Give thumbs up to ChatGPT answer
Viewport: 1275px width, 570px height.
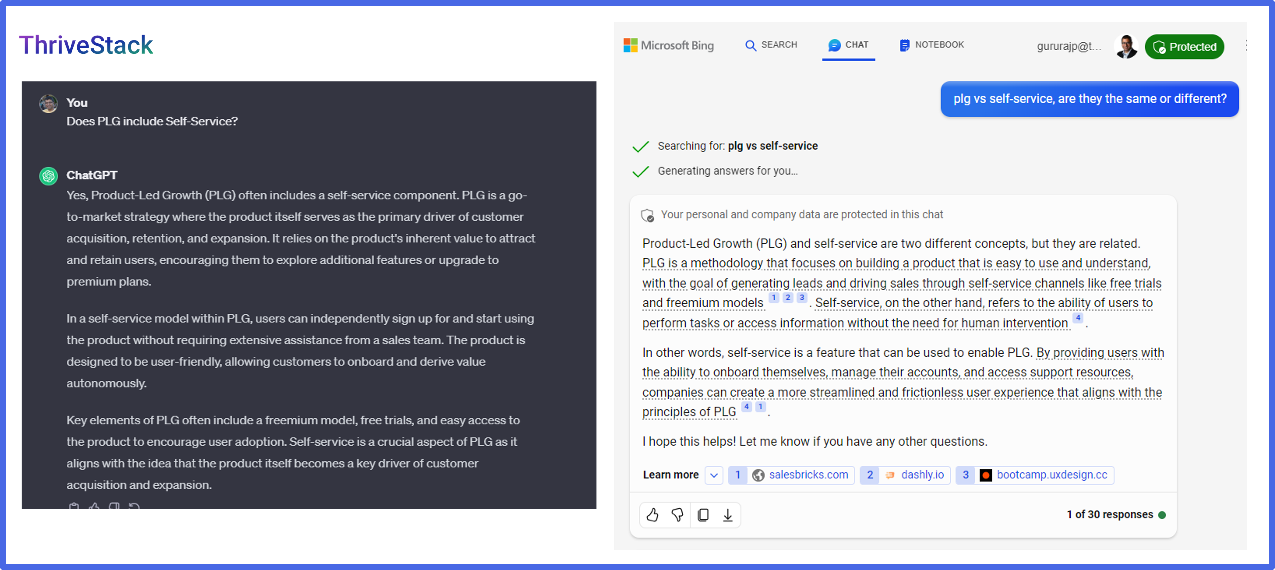(x=94, y=506)
